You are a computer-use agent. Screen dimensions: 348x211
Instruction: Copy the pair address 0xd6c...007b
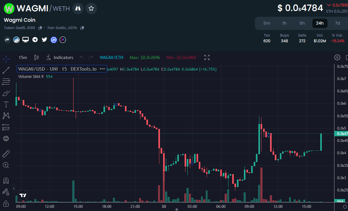coord(82,28)
